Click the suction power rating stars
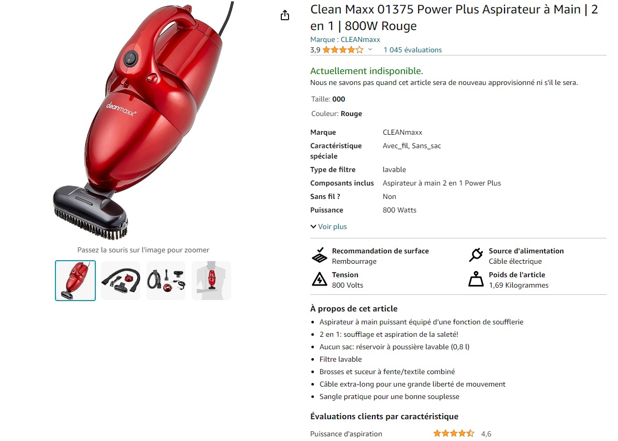The image size is (618, 441). (454, 434)
